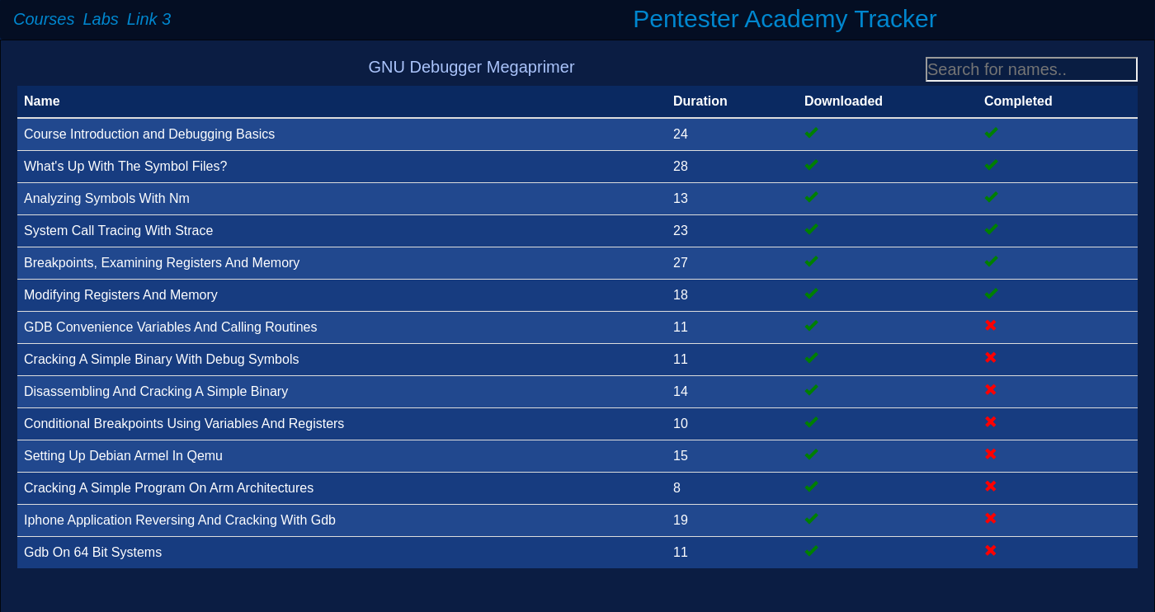Sort by the Name column header
The height and width of the screenshot is (612, 1155).
tap(42, 101)
